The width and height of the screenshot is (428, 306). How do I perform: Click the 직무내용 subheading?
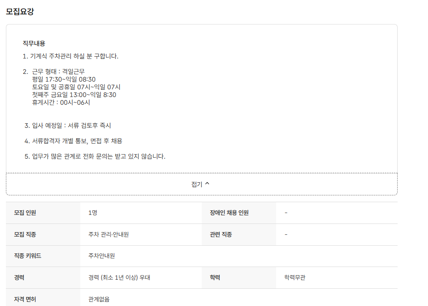pyautogui.click(x=34, y=44)
